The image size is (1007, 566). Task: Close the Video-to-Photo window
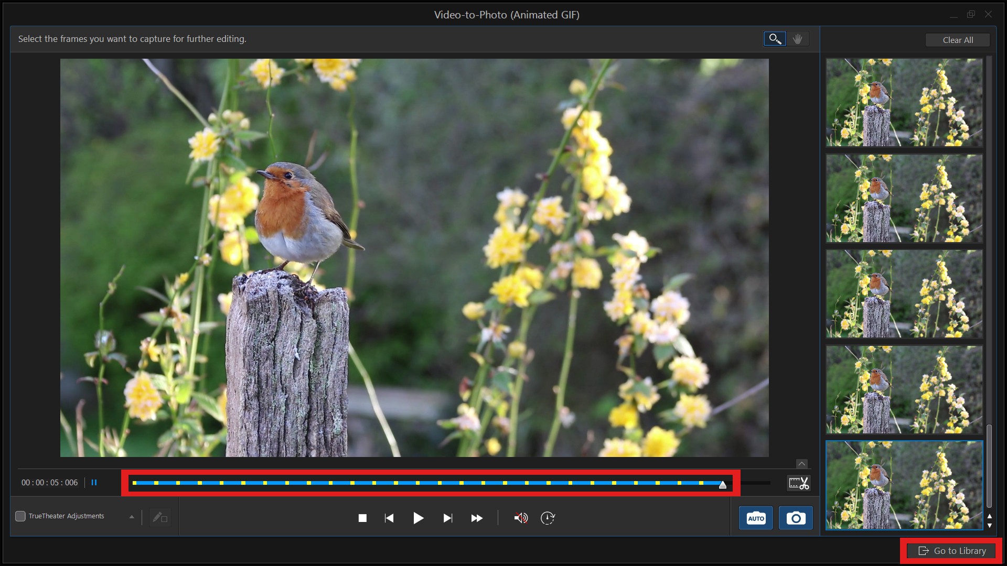coord(988,15)
